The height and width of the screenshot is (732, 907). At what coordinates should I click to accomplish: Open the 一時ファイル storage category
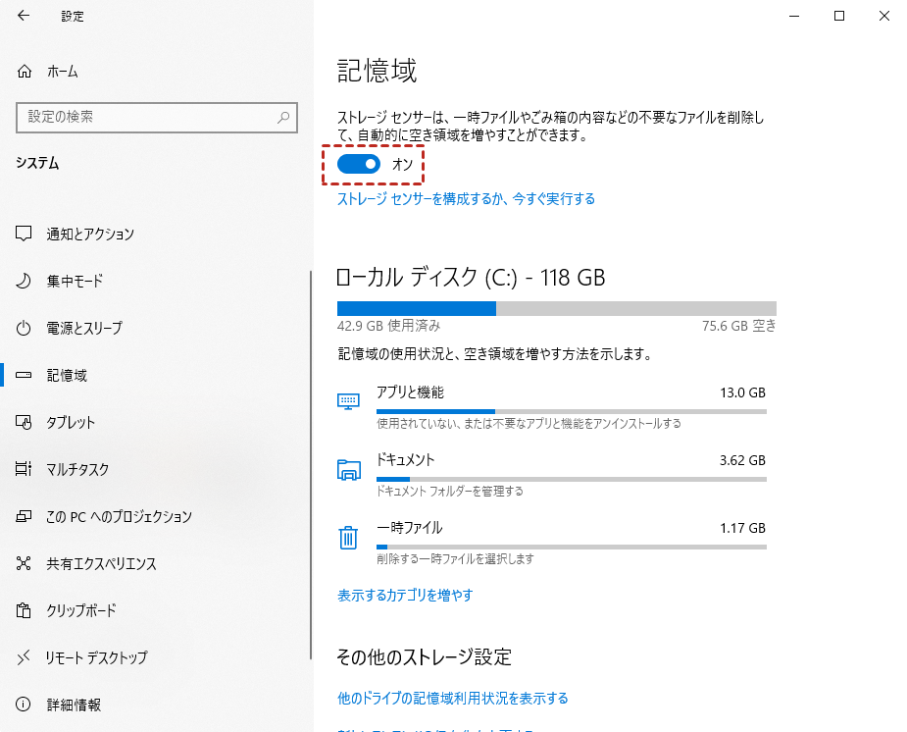tap(552, 543)
